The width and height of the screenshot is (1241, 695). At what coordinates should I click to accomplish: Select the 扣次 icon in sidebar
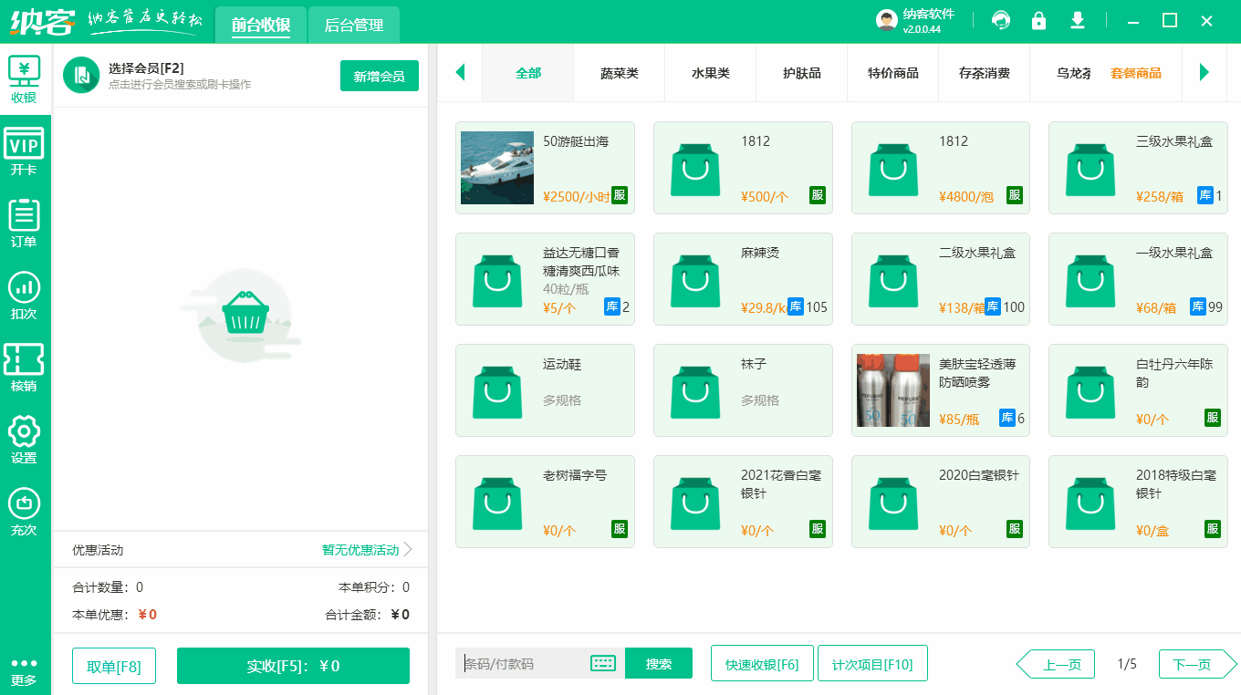25,290
